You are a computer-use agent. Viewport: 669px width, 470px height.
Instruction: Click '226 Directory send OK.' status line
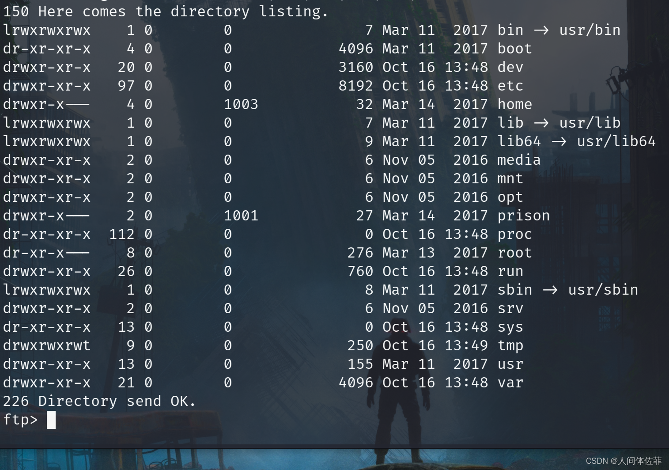tap(99, 401)
